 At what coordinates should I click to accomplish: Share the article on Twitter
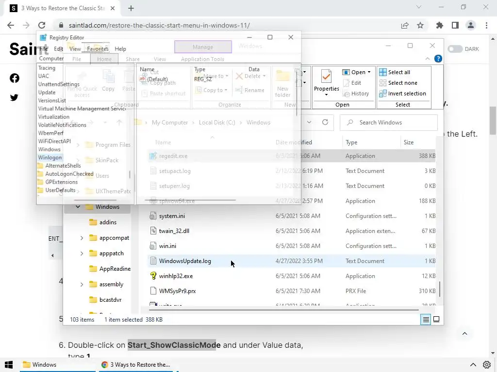pyautogui.click(x=14, y=97)
